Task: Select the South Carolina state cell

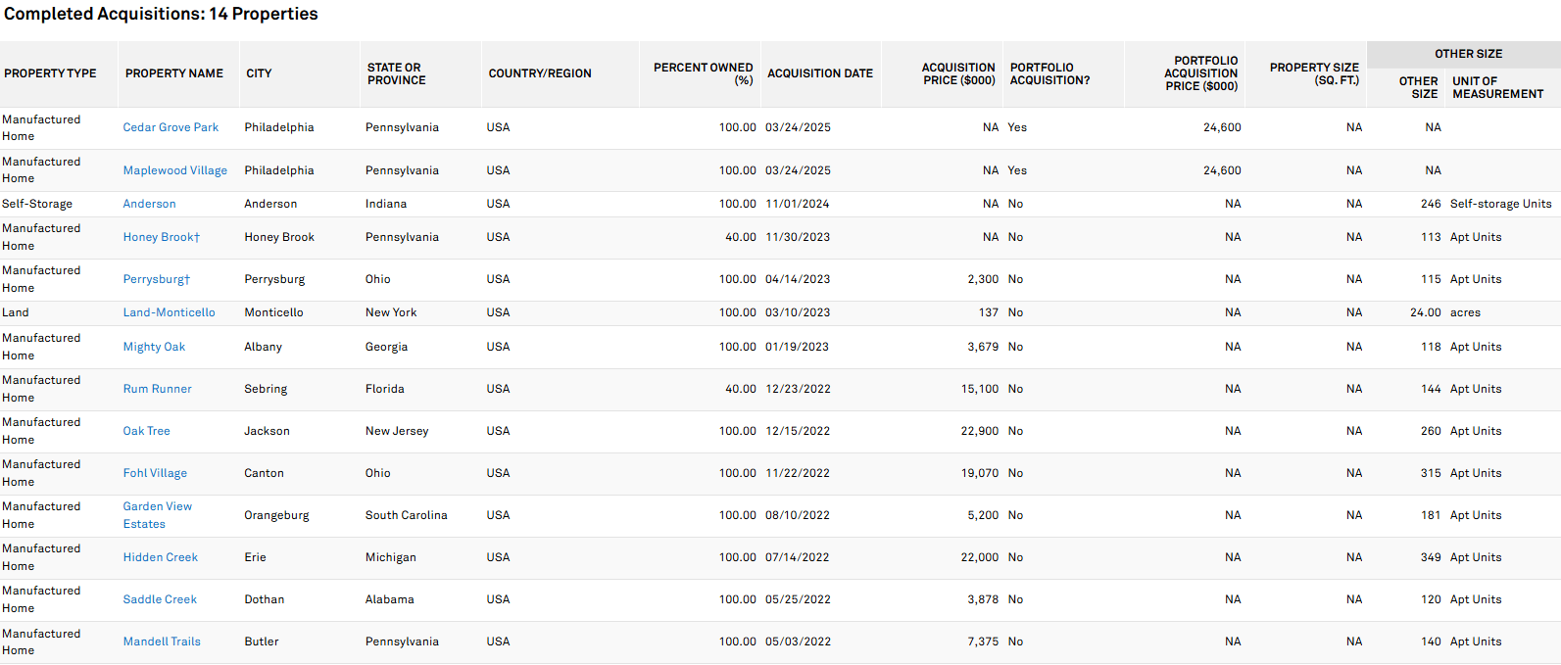Action: [x=407, y=515]
